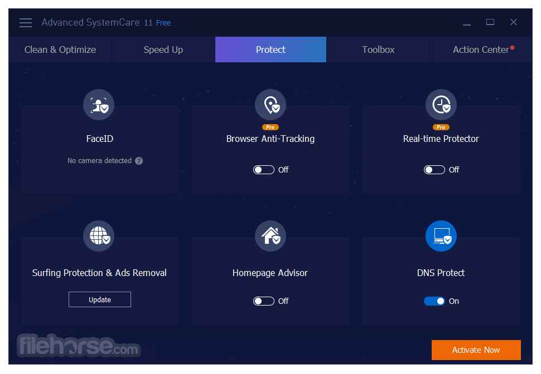Click the orange Activate Now button
This screenshot has height=374, width=541.
click(476, 350)
